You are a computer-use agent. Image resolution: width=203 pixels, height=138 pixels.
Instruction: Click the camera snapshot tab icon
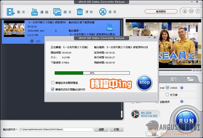[173, 79]
